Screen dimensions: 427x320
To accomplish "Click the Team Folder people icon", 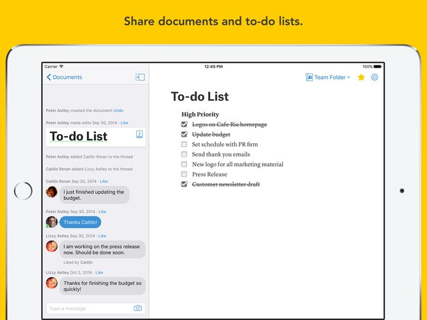I will pos(309,78).
